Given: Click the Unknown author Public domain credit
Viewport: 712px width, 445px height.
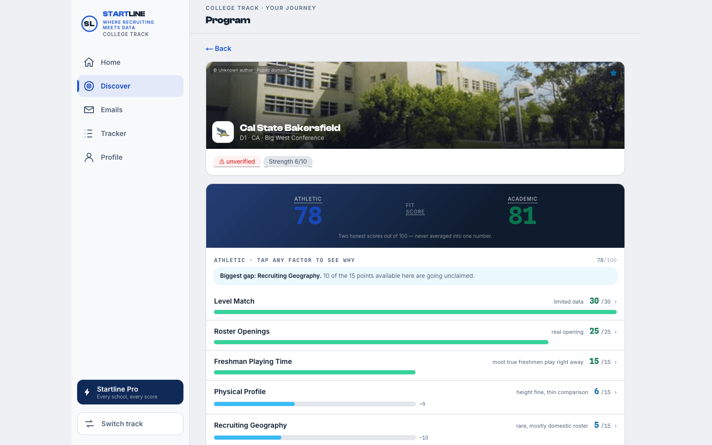Looking at the screenshot, I should [x=250, y=70].
